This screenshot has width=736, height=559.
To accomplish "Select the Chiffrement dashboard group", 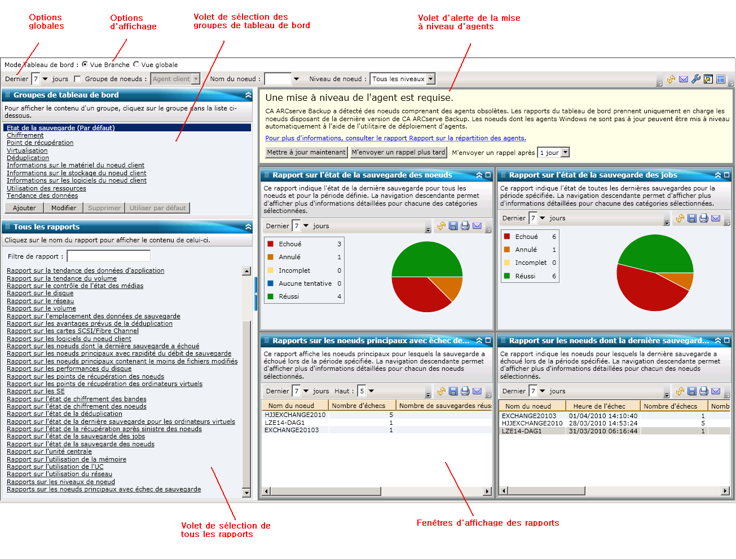I will [x=25, y=135].
